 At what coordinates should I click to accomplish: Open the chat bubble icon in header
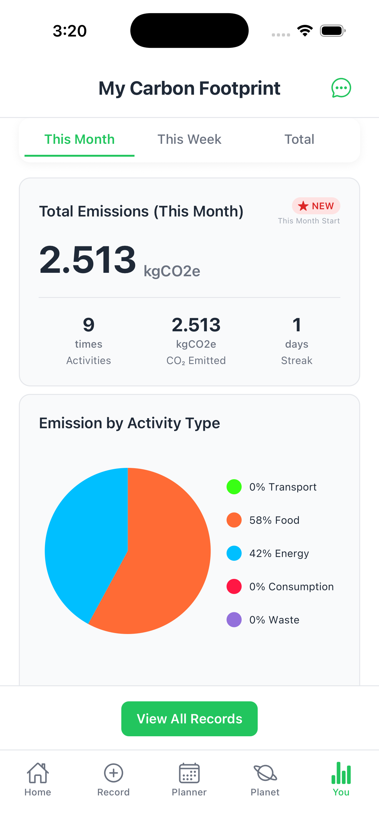point(341,88)
